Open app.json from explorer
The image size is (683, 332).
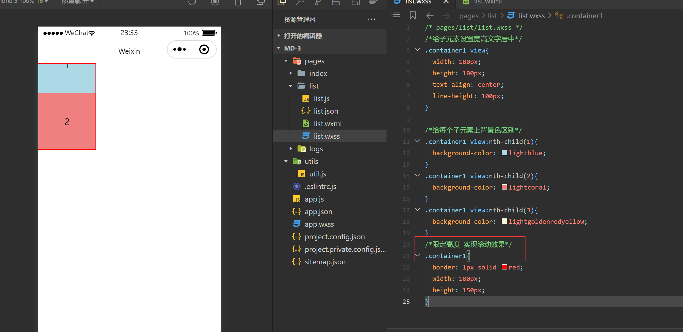(x=318, y=212)
